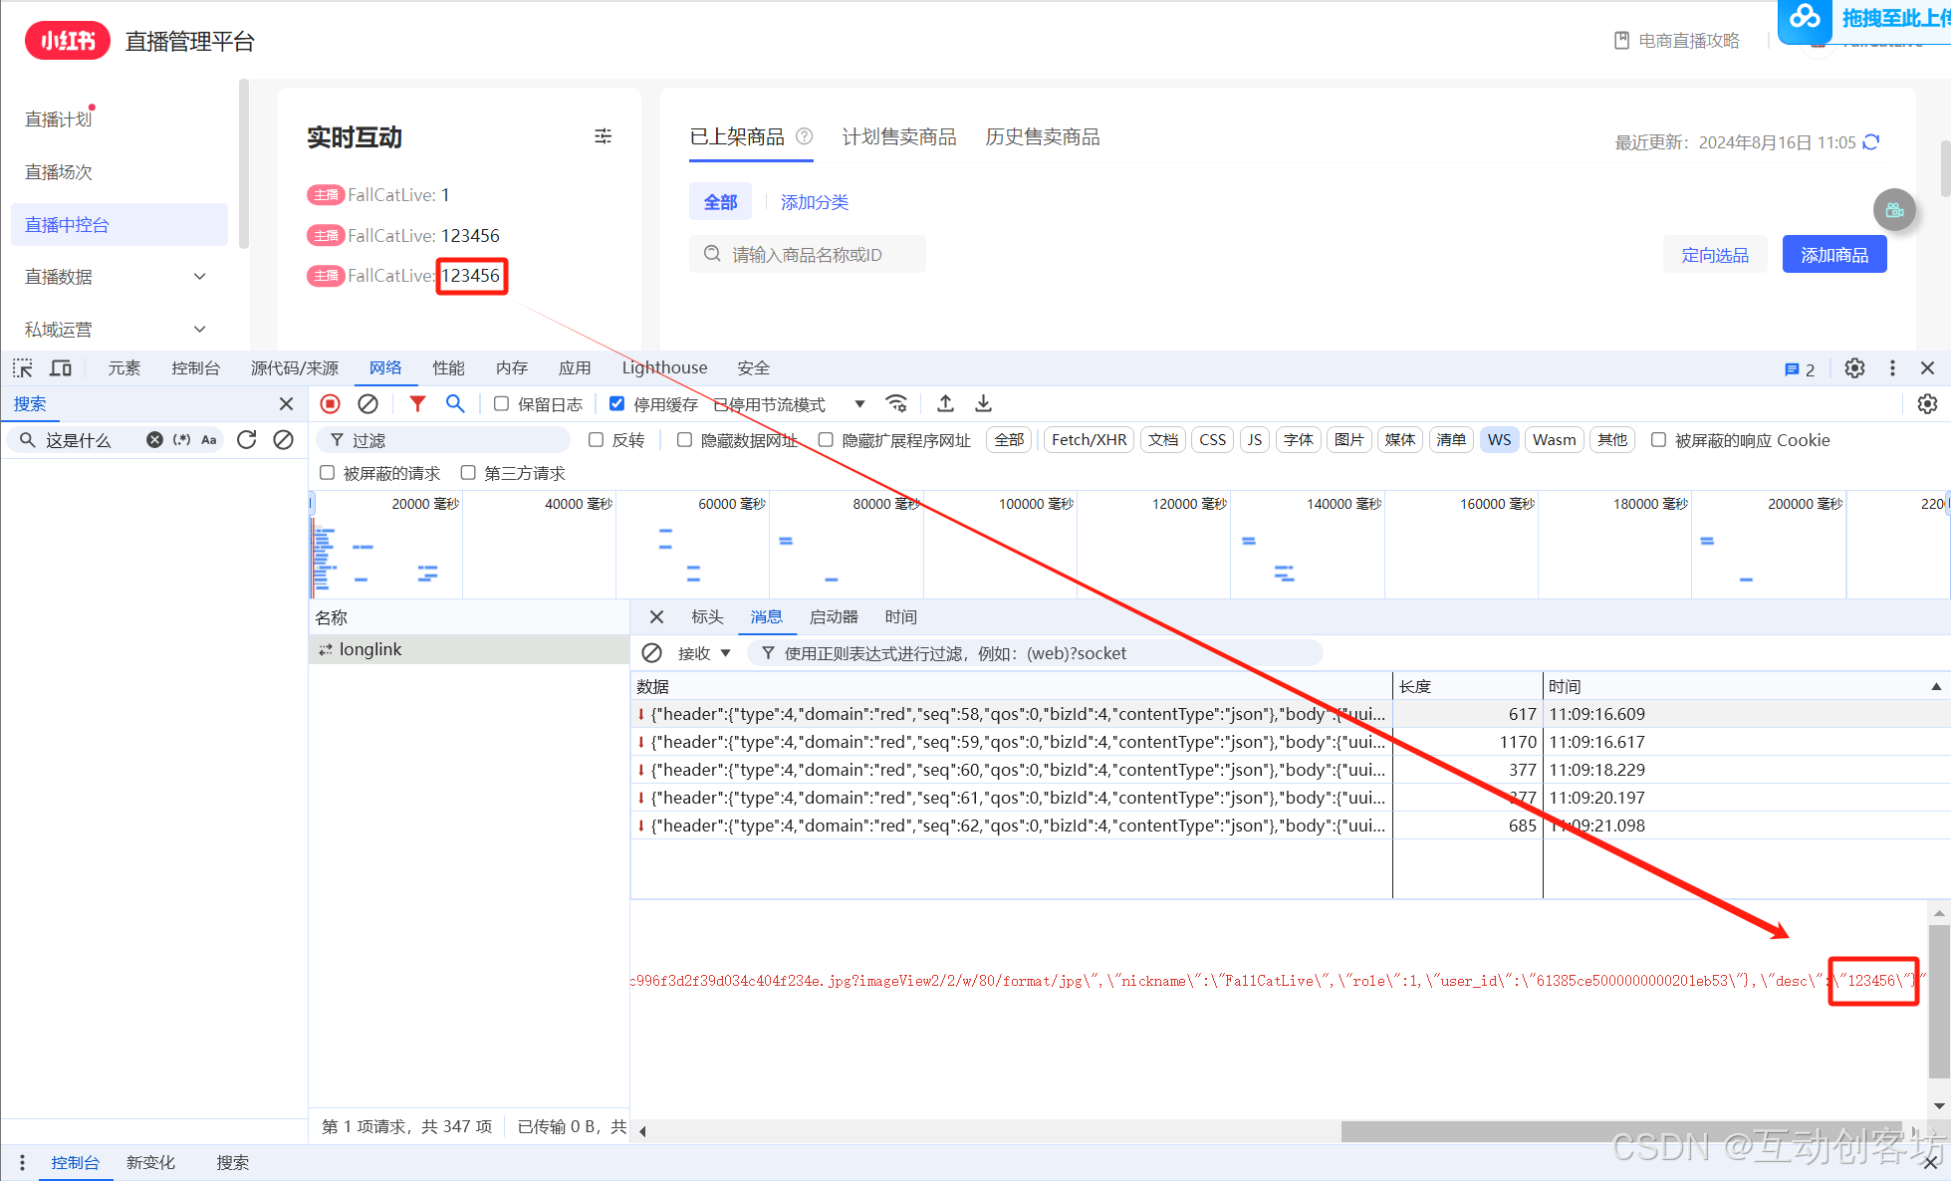Open the DevTools settings gear
This screenshot has width=1951, height=1181.
(1854, 368)
